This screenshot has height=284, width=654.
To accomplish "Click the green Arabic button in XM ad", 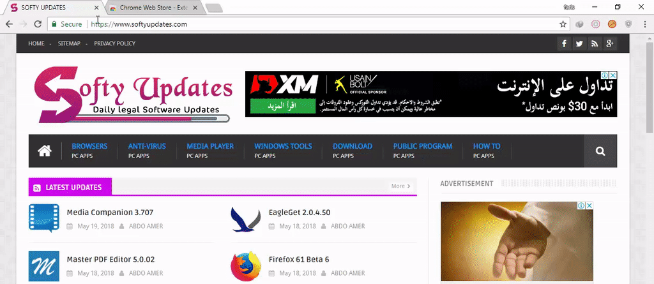I will [x=283, y=105].
